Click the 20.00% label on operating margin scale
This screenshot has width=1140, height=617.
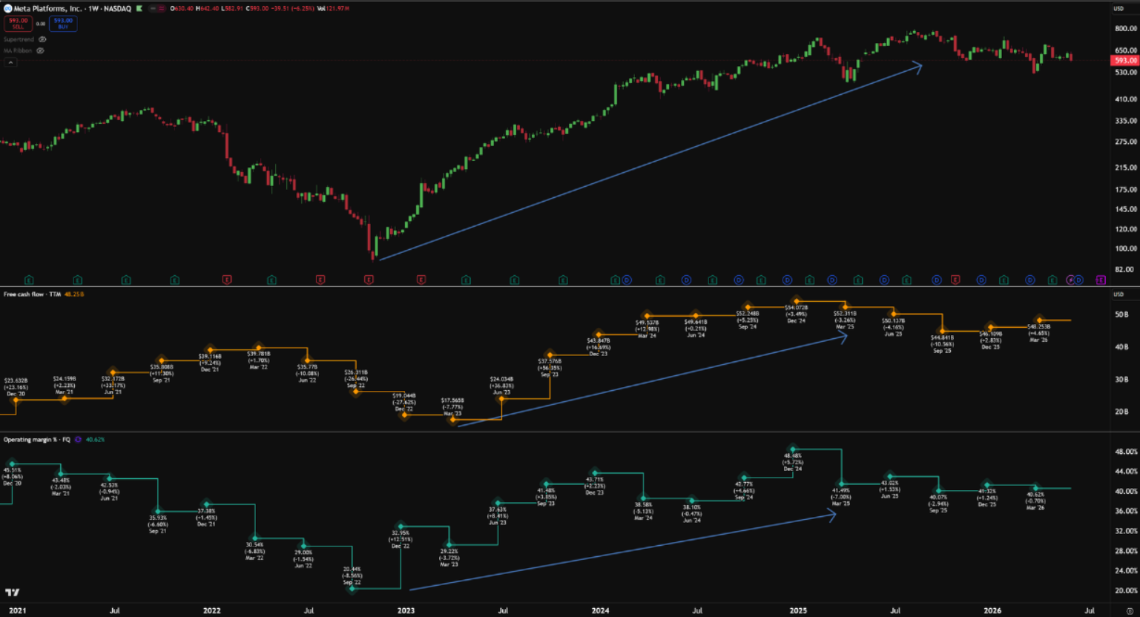click(1126, 591)
